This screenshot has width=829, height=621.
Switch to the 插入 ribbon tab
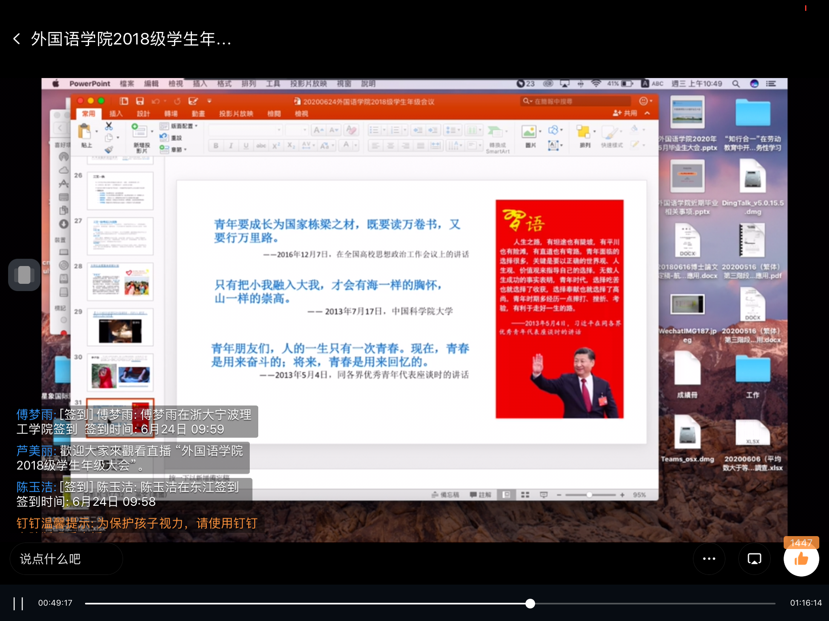tap(116, 114)
